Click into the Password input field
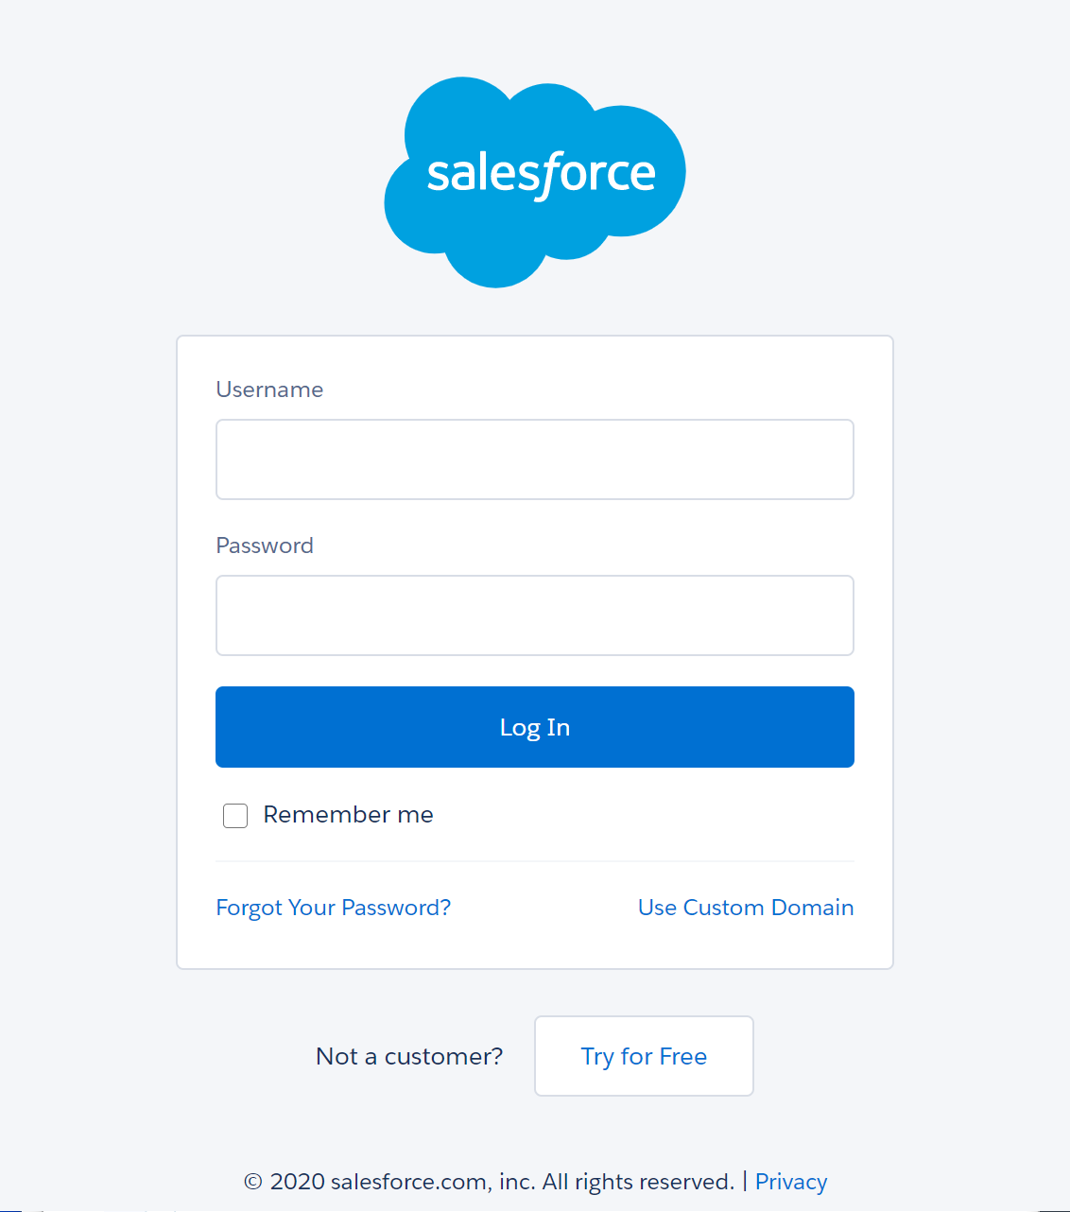The width and height of the screenshot is (1070, 1212). 535,615
